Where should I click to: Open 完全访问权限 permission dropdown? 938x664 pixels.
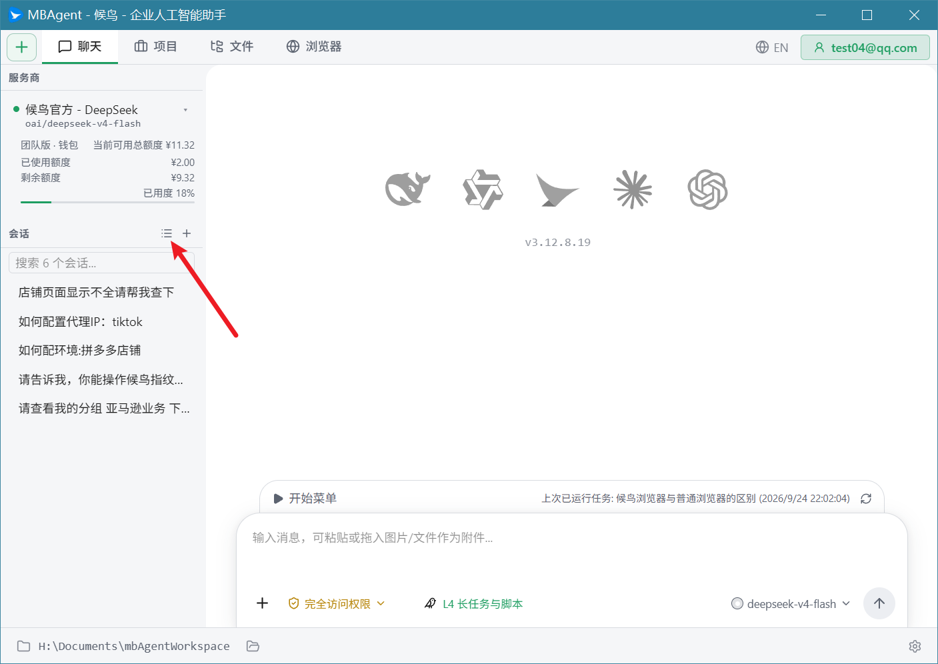tap(337, 603)
